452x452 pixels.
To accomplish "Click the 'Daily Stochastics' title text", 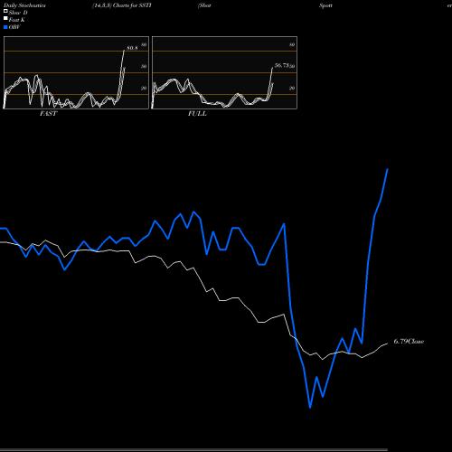I will coord(24,5).
